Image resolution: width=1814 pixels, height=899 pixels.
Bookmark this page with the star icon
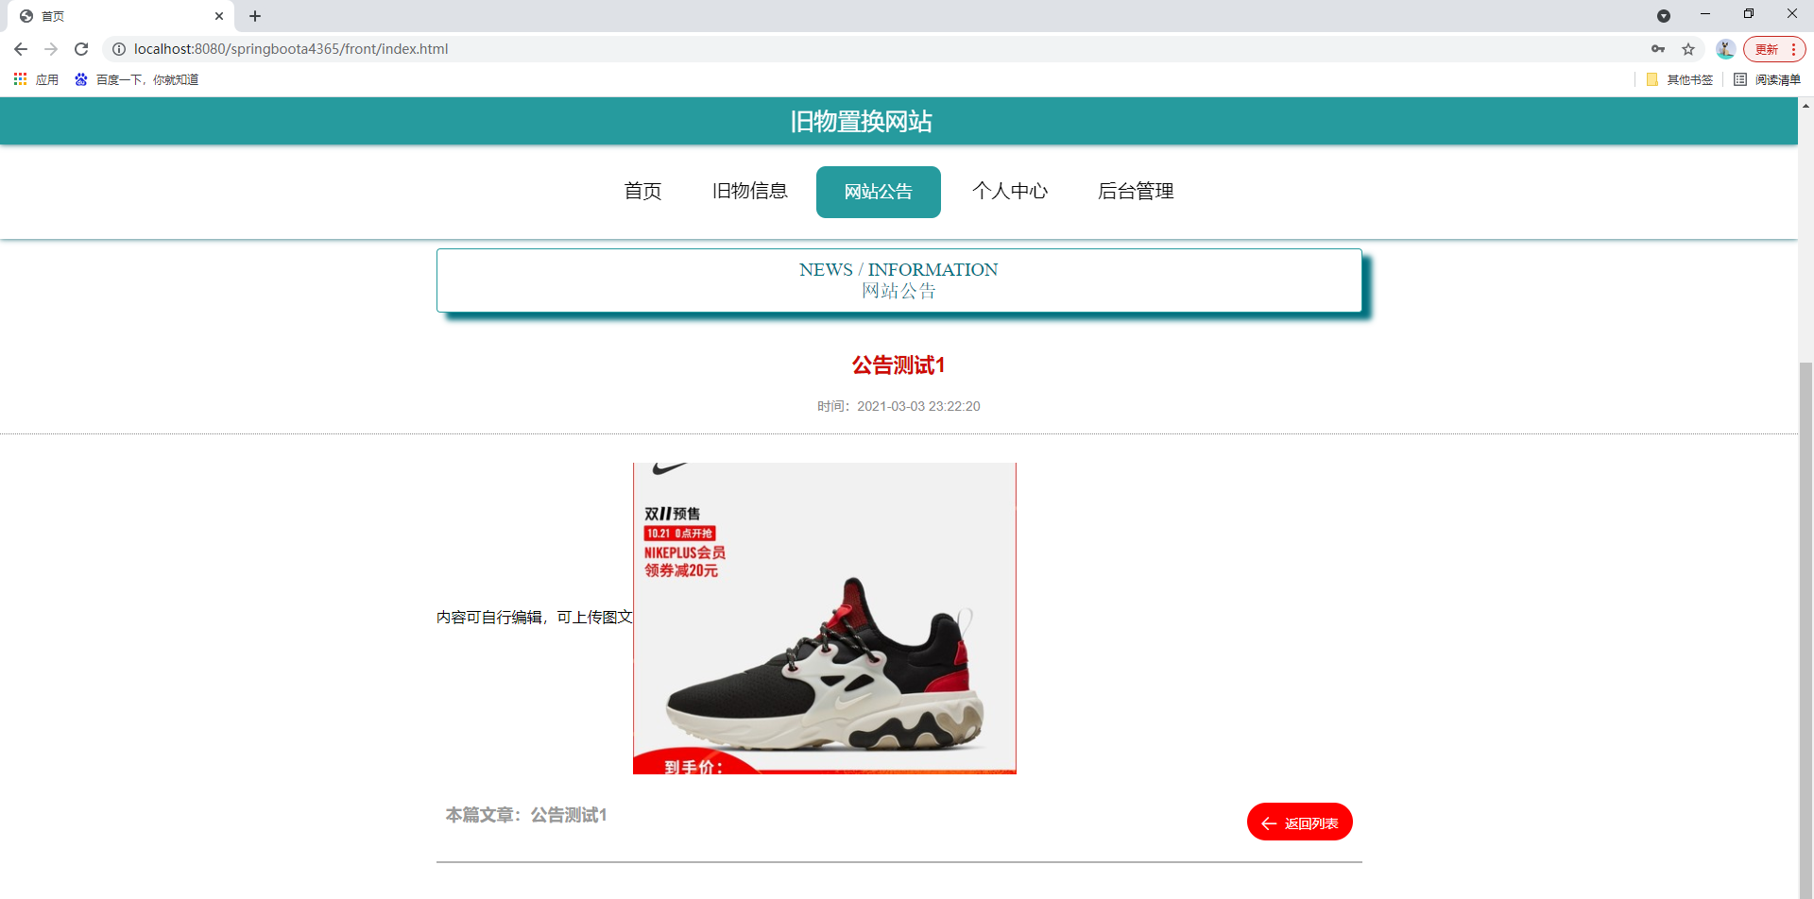coord(1688,49)
